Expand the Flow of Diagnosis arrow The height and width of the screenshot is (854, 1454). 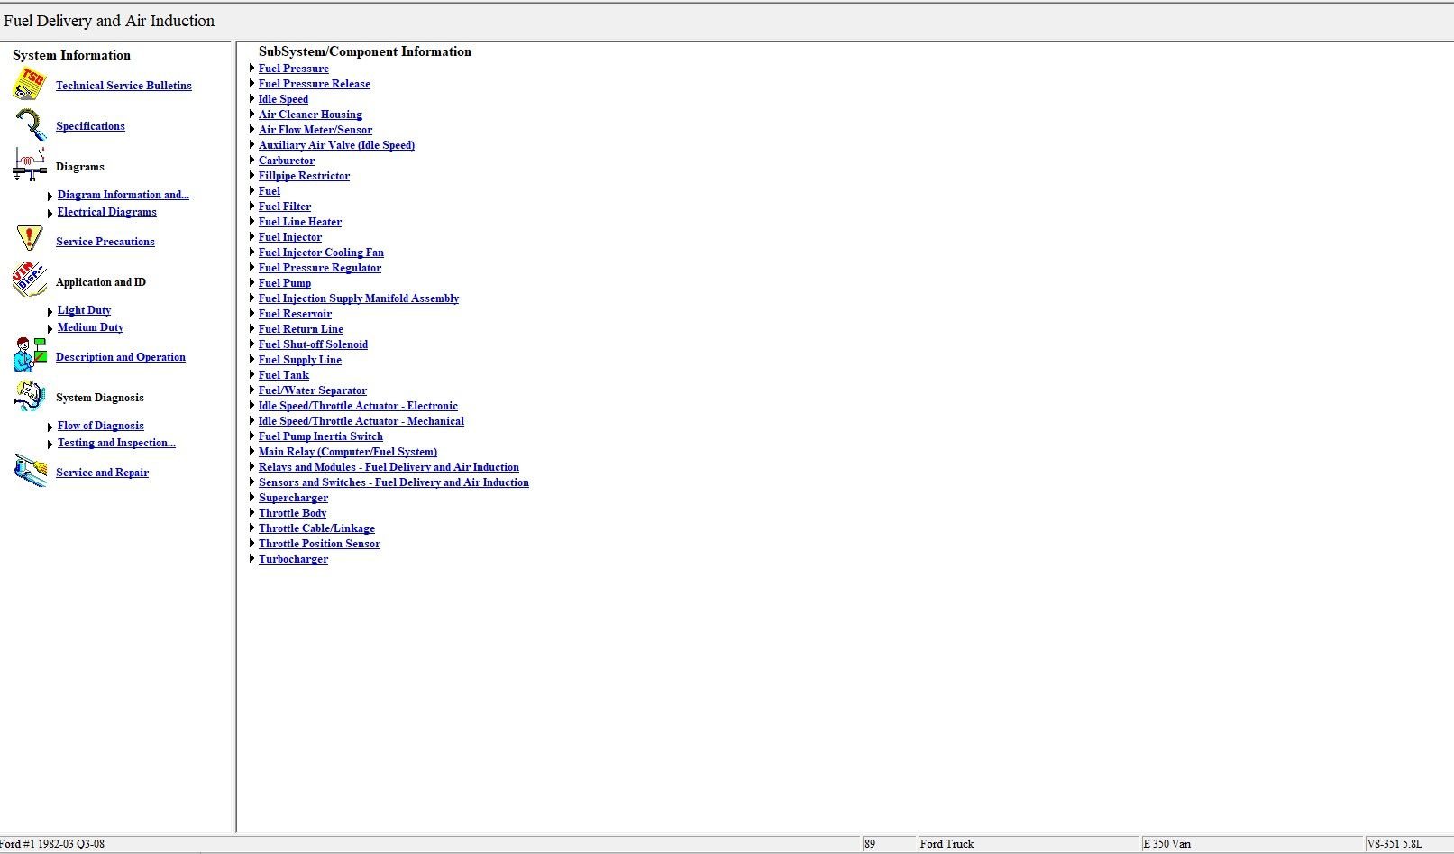pyautogui.click(x=50, y=427)
